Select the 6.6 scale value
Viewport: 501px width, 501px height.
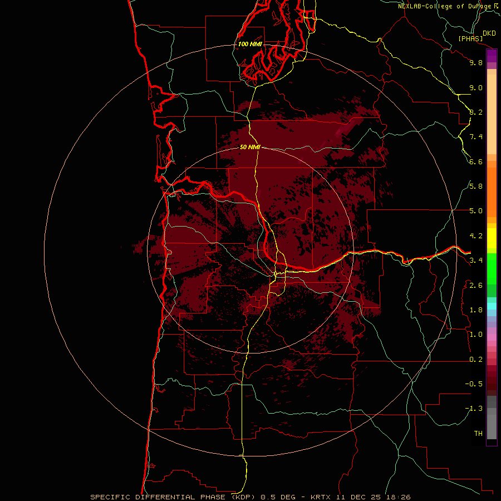point(476,161)
